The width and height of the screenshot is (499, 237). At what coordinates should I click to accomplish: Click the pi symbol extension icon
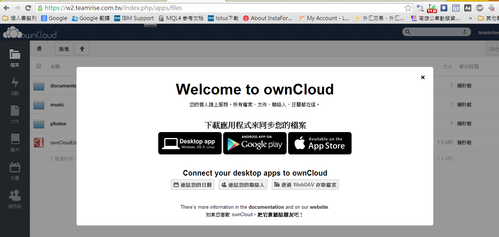(456, 8)
